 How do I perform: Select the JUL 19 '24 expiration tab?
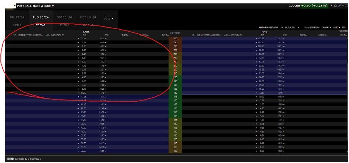(x=17, y=17)
